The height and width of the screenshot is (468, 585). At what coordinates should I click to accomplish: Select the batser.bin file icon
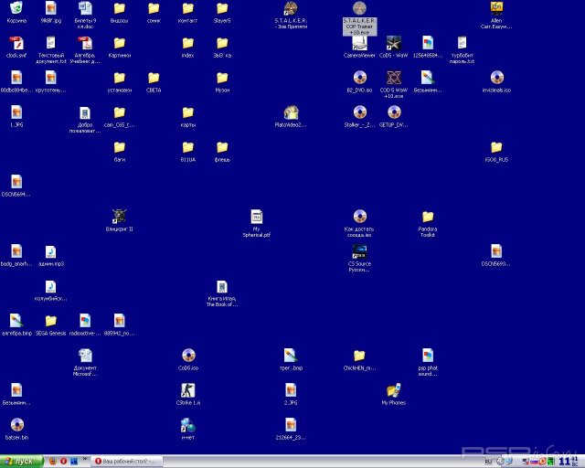click(16, 424)
